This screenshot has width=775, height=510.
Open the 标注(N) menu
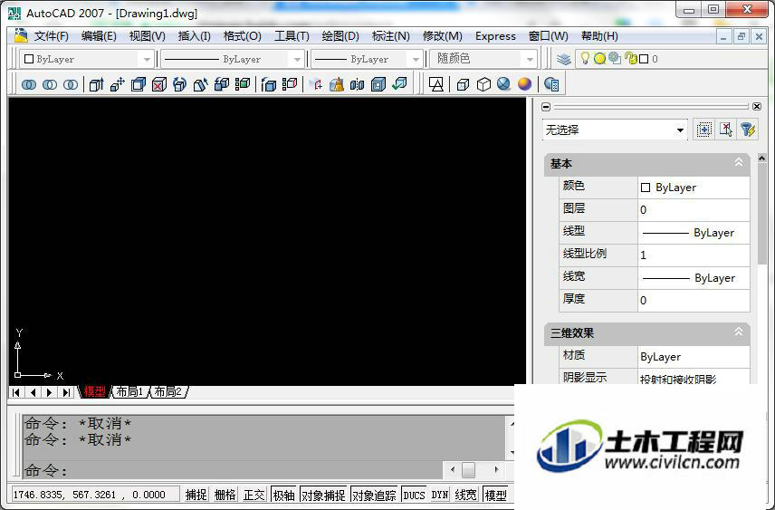[390, 36]
